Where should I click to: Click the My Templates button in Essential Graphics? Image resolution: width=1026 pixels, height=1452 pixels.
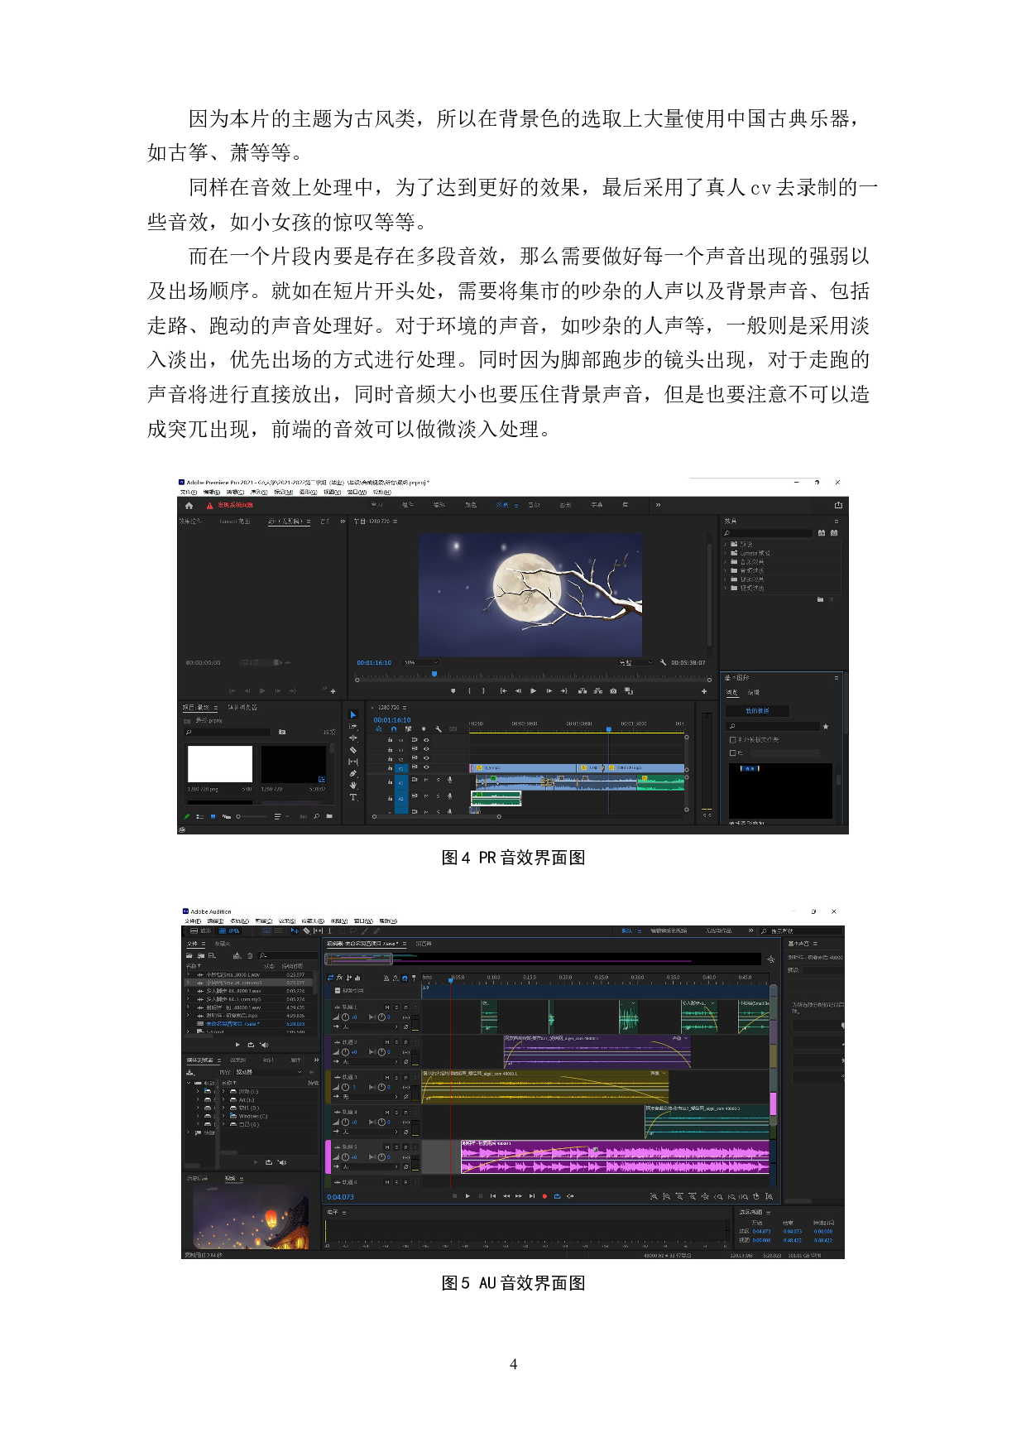(x=757, y=711)
